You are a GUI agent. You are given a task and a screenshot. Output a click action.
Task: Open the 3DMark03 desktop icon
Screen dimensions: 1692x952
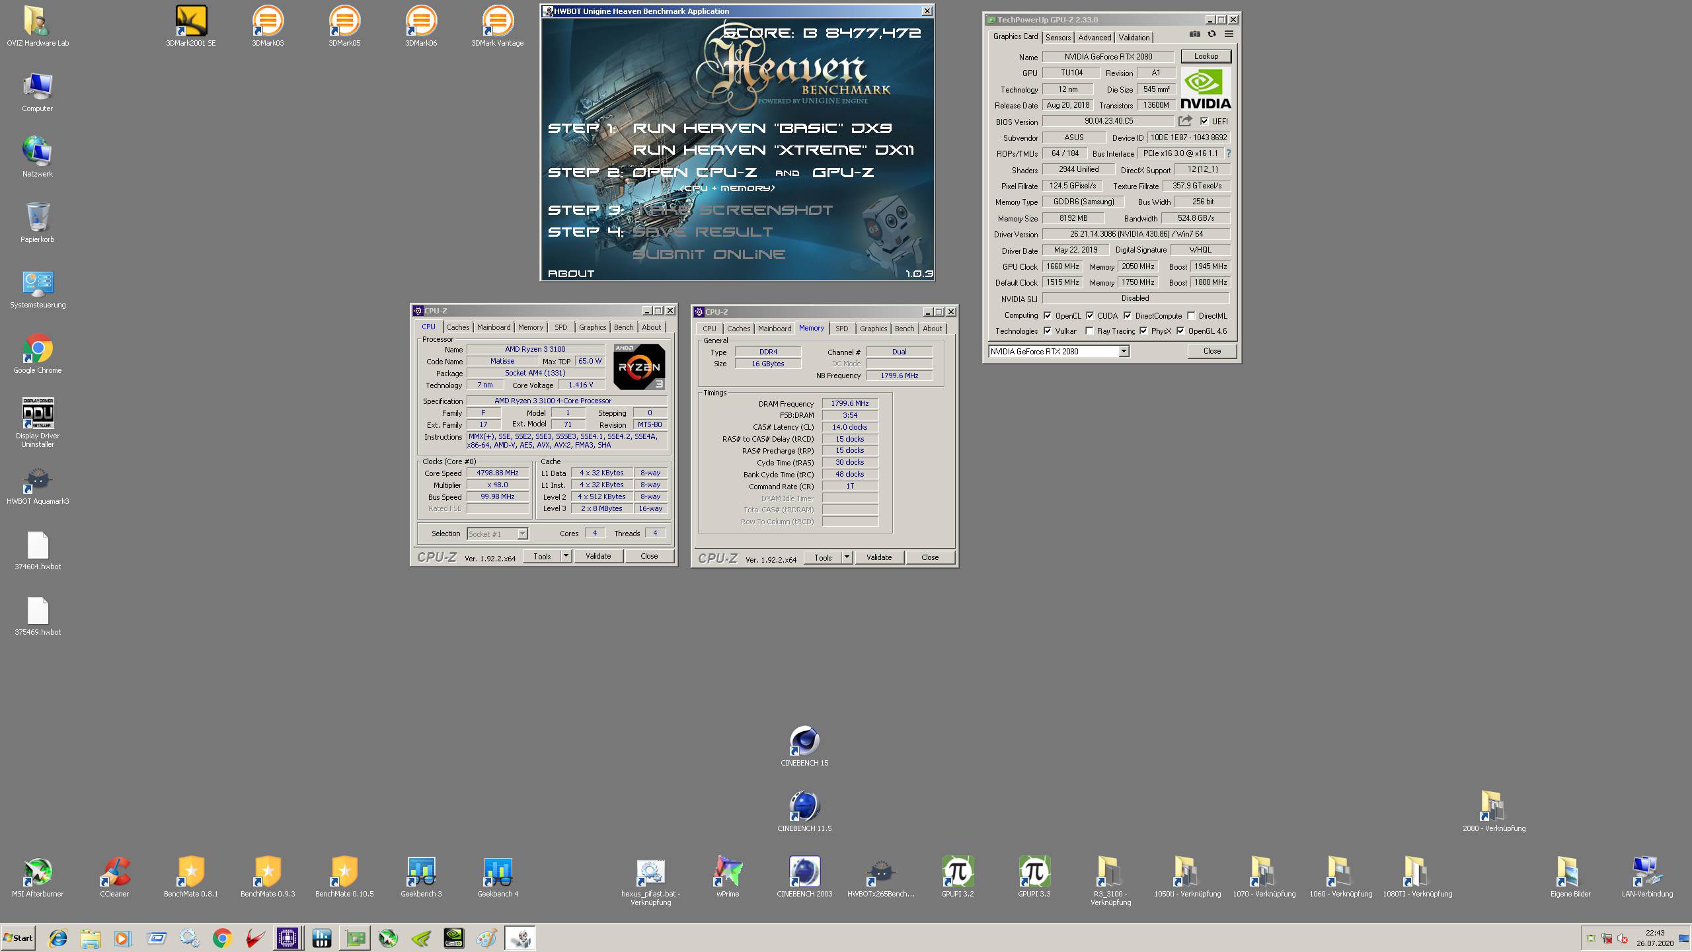coord(268,26)
